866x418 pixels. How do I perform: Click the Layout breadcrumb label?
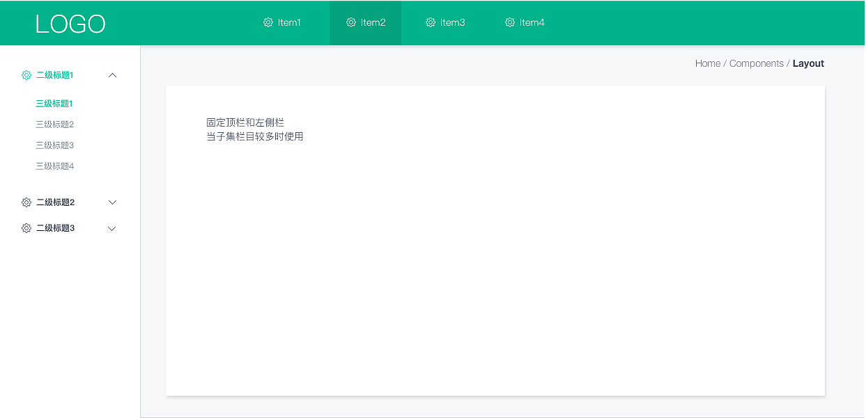[808, 63]
